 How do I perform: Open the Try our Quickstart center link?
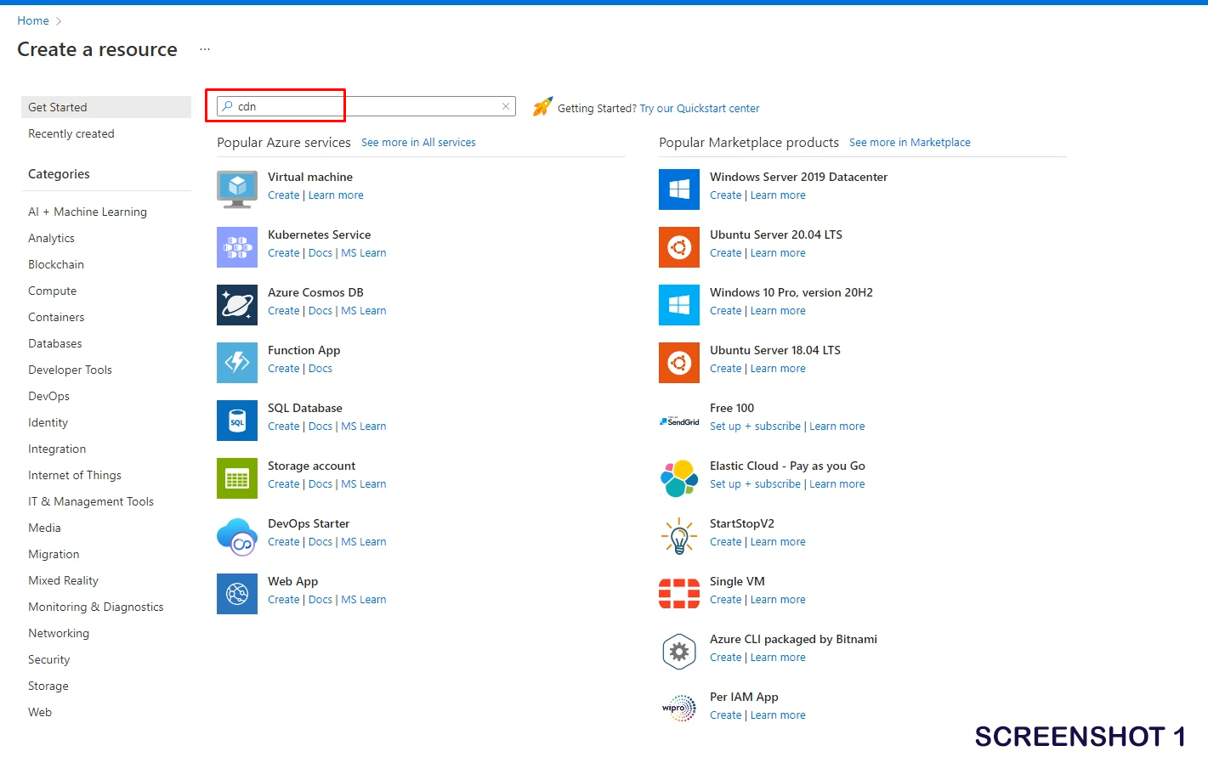[x=700, y=109]
